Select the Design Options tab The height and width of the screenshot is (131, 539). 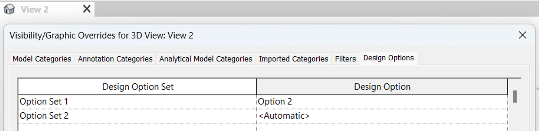(x=388, y=58)
